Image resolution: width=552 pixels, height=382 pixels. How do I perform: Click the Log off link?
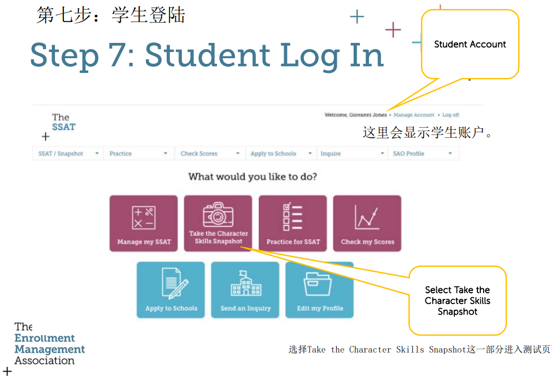click(x=451, y=115)
